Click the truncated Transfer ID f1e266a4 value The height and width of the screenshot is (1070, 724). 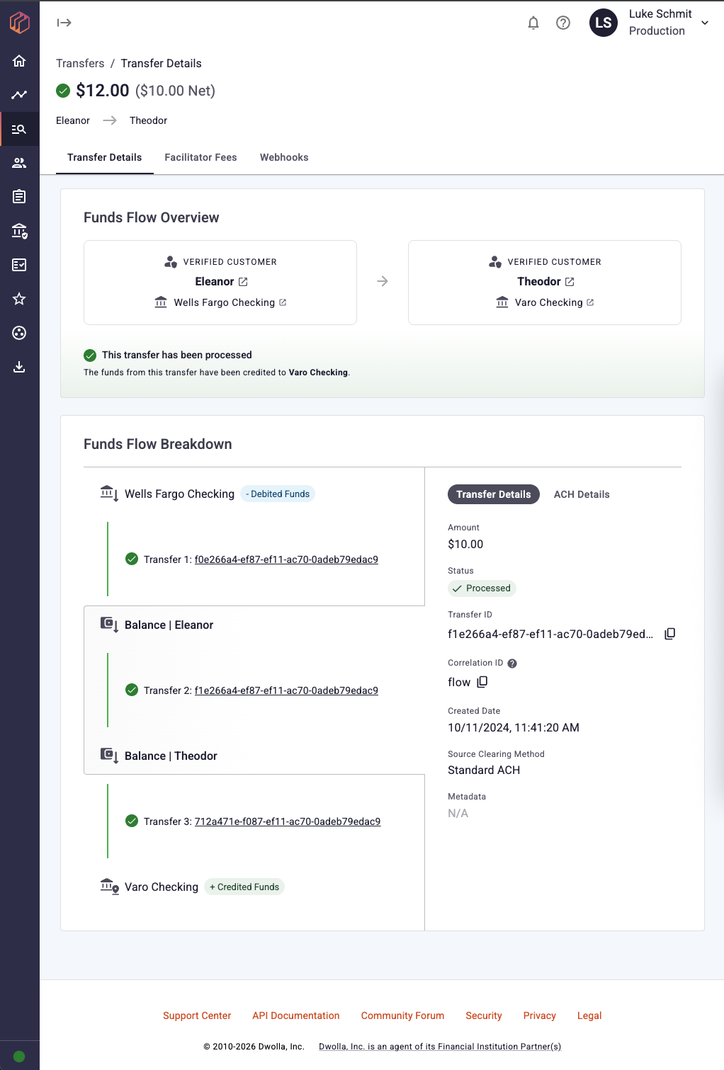(x=550, y=634)
